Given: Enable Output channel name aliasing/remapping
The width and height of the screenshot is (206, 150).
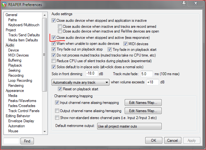Looking at the screenshot, I should tap(57, 111).
